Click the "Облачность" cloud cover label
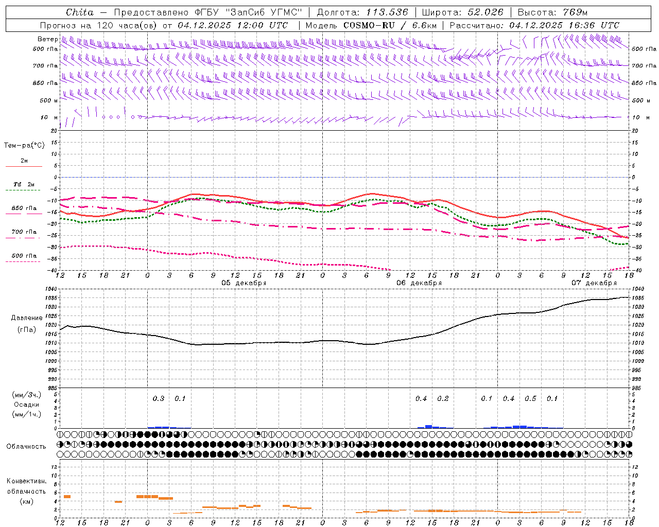Image resolution: width=659 pixels, height=527 pixels. coord(26,446)
